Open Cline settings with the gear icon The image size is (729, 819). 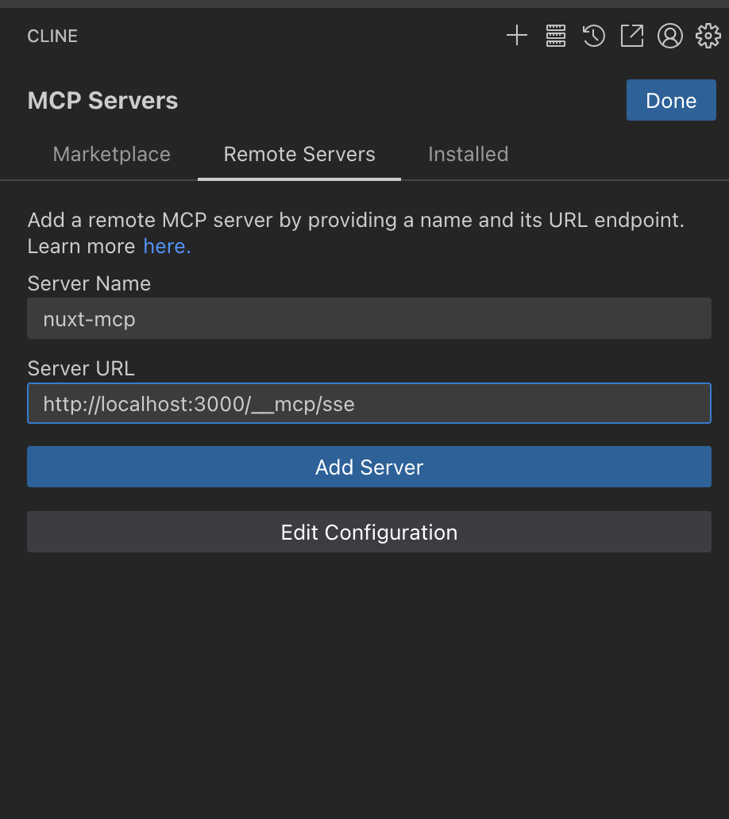point(708,36)
